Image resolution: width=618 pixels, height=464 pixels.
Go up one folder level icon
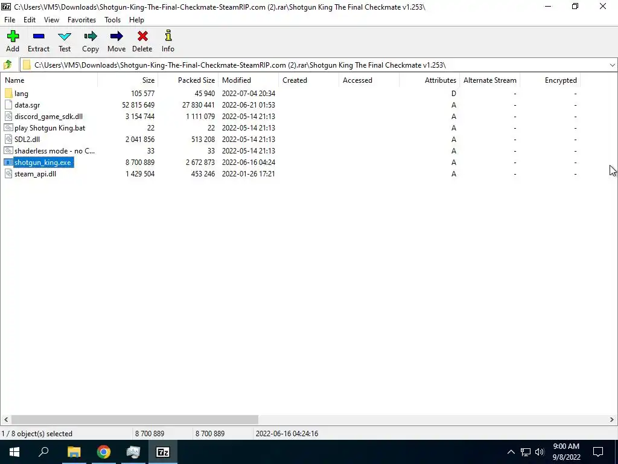[x=7, y=65]
